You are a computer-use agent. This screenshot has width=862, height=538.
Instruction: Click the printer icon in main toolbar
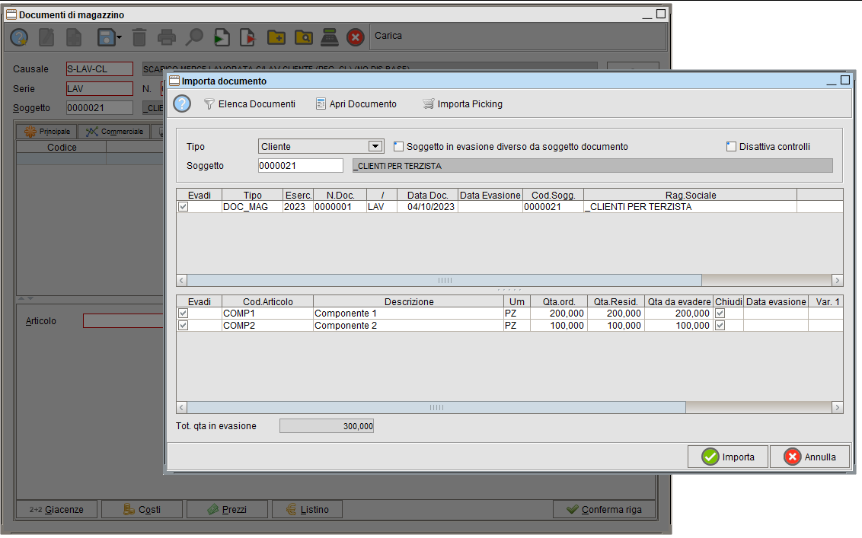click(x=166, y=37)
